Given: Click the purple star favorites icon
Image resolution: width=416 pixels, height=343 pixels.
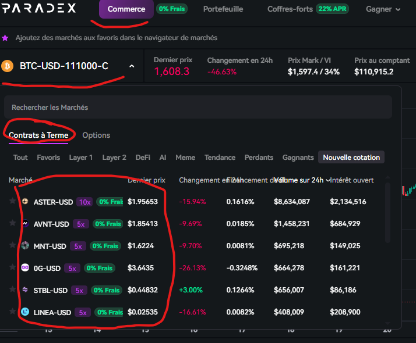Looking at the screenshot, I should click(5, 38).
